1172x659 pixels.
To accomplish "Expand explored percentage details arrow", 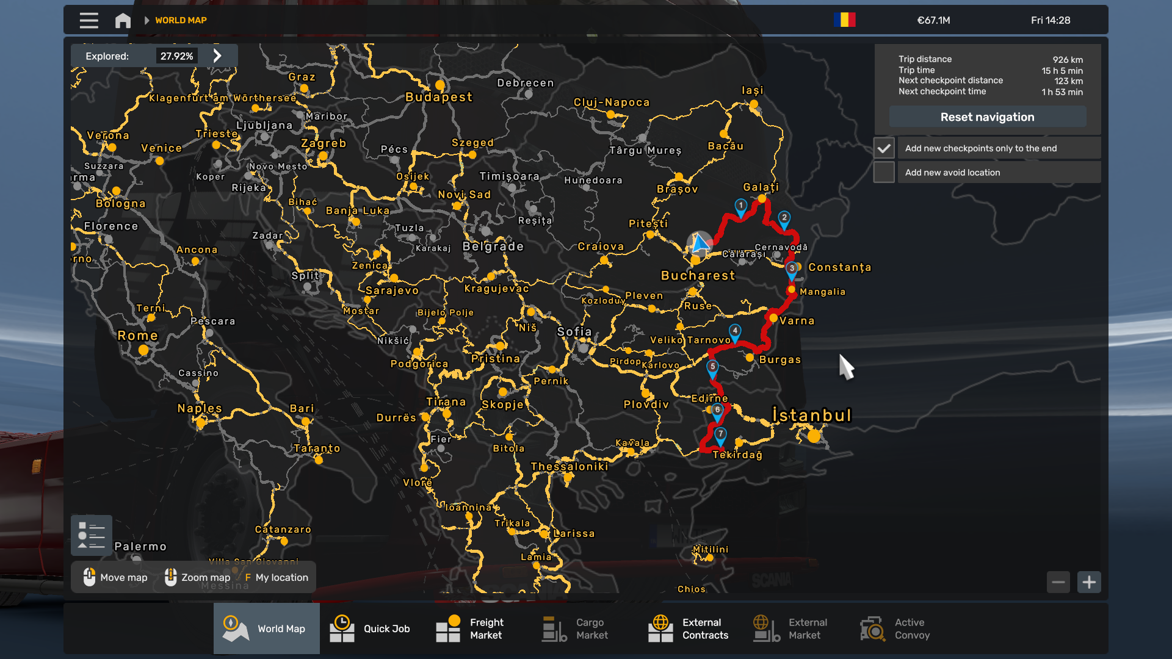I will point(217,56).
